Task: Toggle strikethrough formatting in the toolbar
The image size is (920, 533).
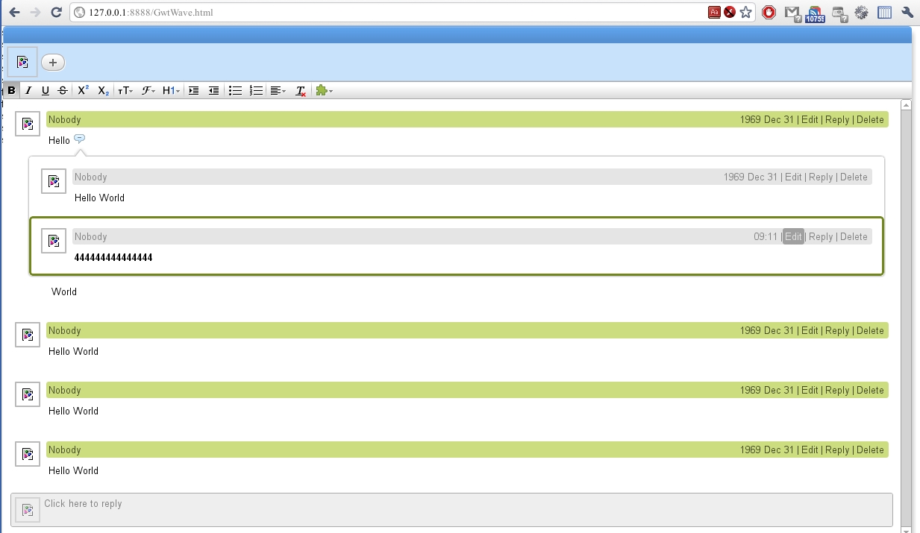Action: [x=62, y=90]
